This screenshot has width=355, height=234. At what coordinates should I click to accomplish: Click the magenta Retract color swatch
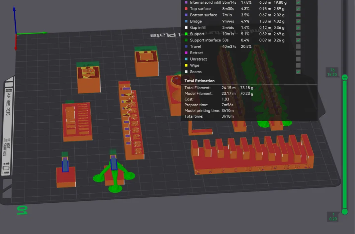point(186,53)
